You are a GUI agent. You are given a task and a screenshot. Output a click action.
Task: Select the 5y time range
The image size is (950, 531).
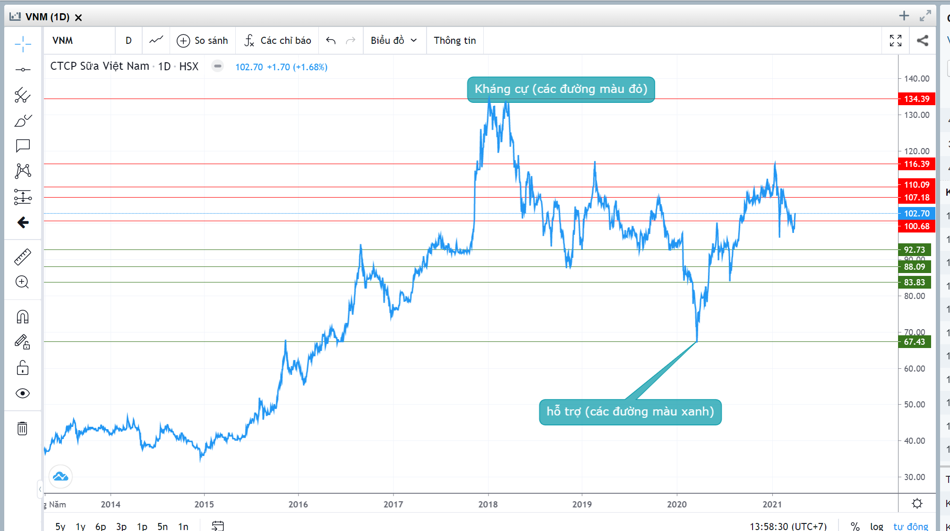click(60, 526)
